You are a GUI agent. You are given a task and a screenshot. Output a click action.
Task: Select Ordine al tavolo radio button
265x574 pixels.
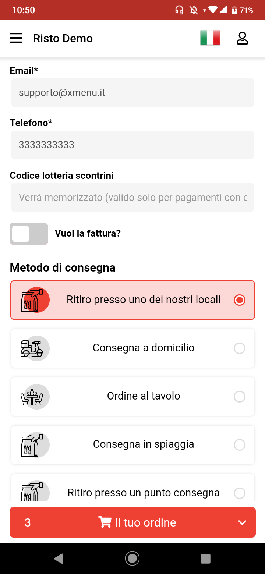240,397
